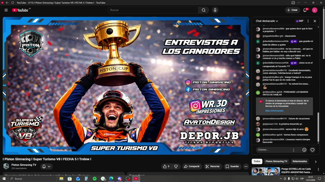Open @marcelobersanelli4731 Excelente transmisión commenter
Image resolution: width=325 pixels, height=182 pixels.
point(275,70)
